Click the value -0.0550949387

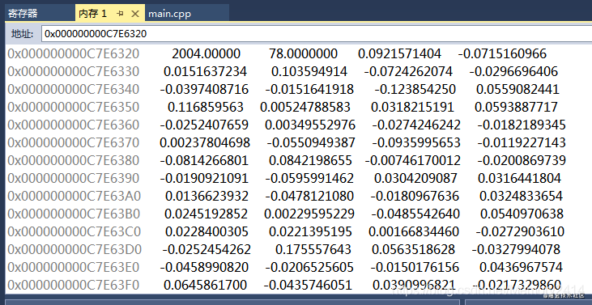[x=311, y=142]
